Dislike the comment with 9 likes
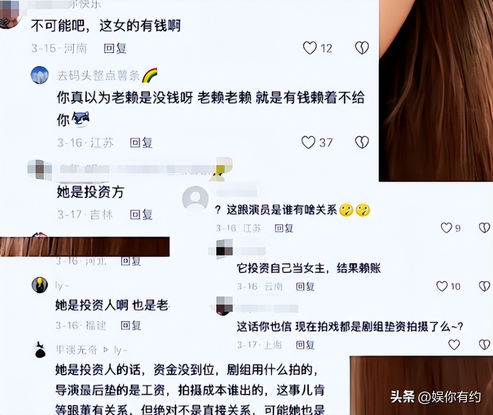This screenshot has height=415, width=493. (484, 228)
